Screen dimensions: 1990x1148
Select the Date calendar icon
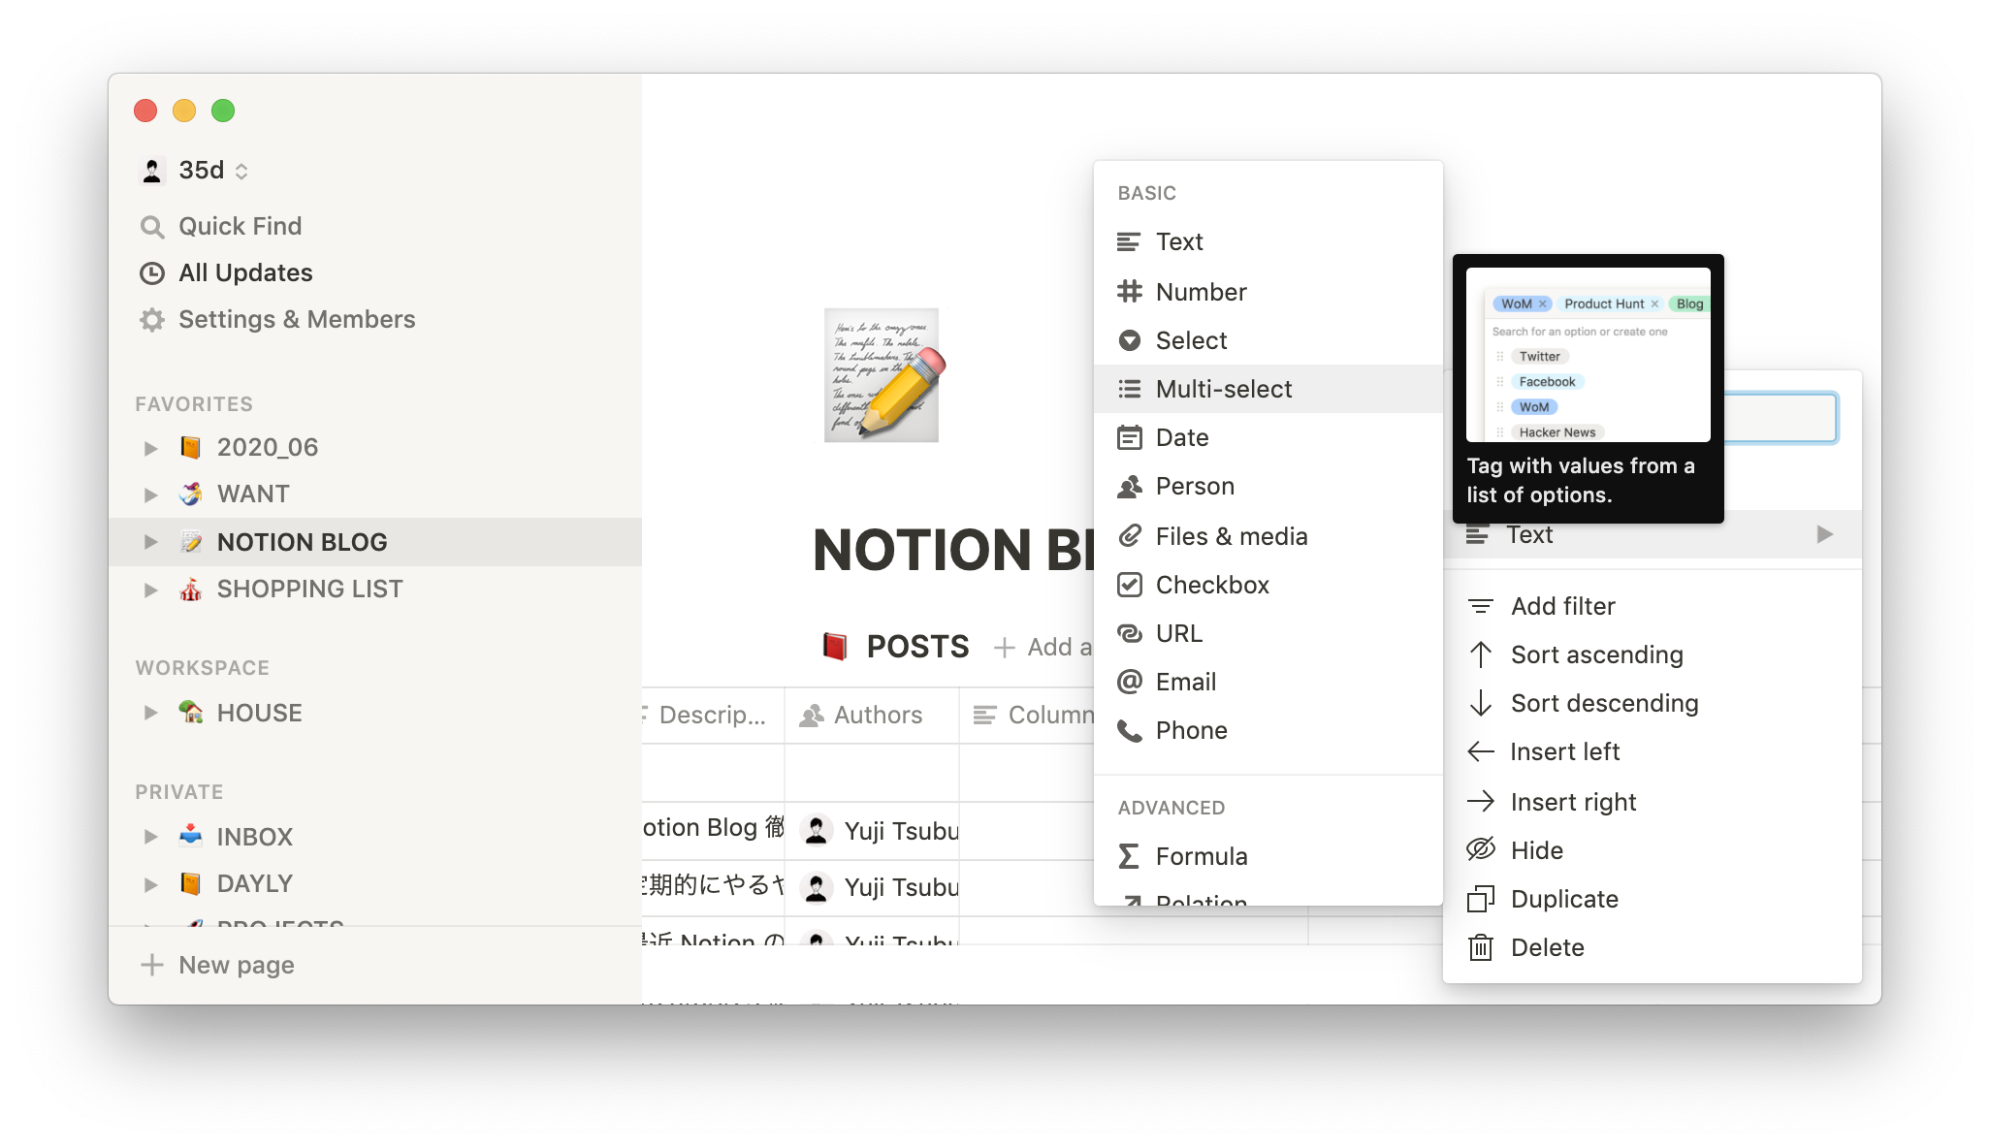coord(1129,437)
